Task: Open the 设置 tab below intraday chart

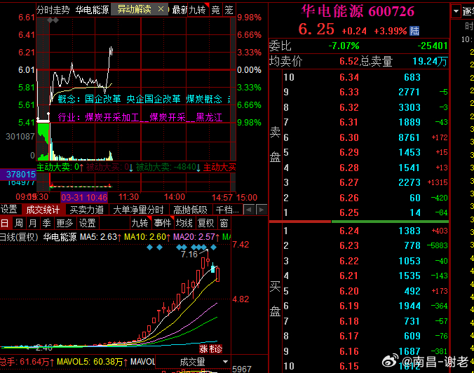Action: click(9, 210)
